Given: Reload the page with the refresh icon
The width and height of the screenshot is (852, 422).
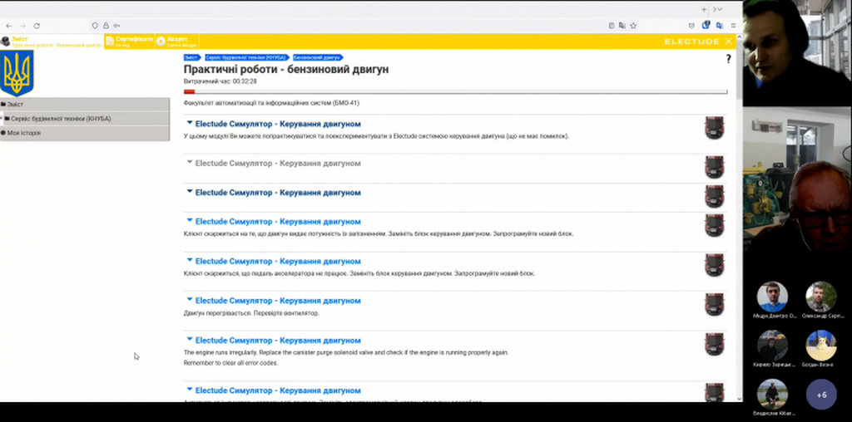Looking at the screenshot, I should [37, 26].
